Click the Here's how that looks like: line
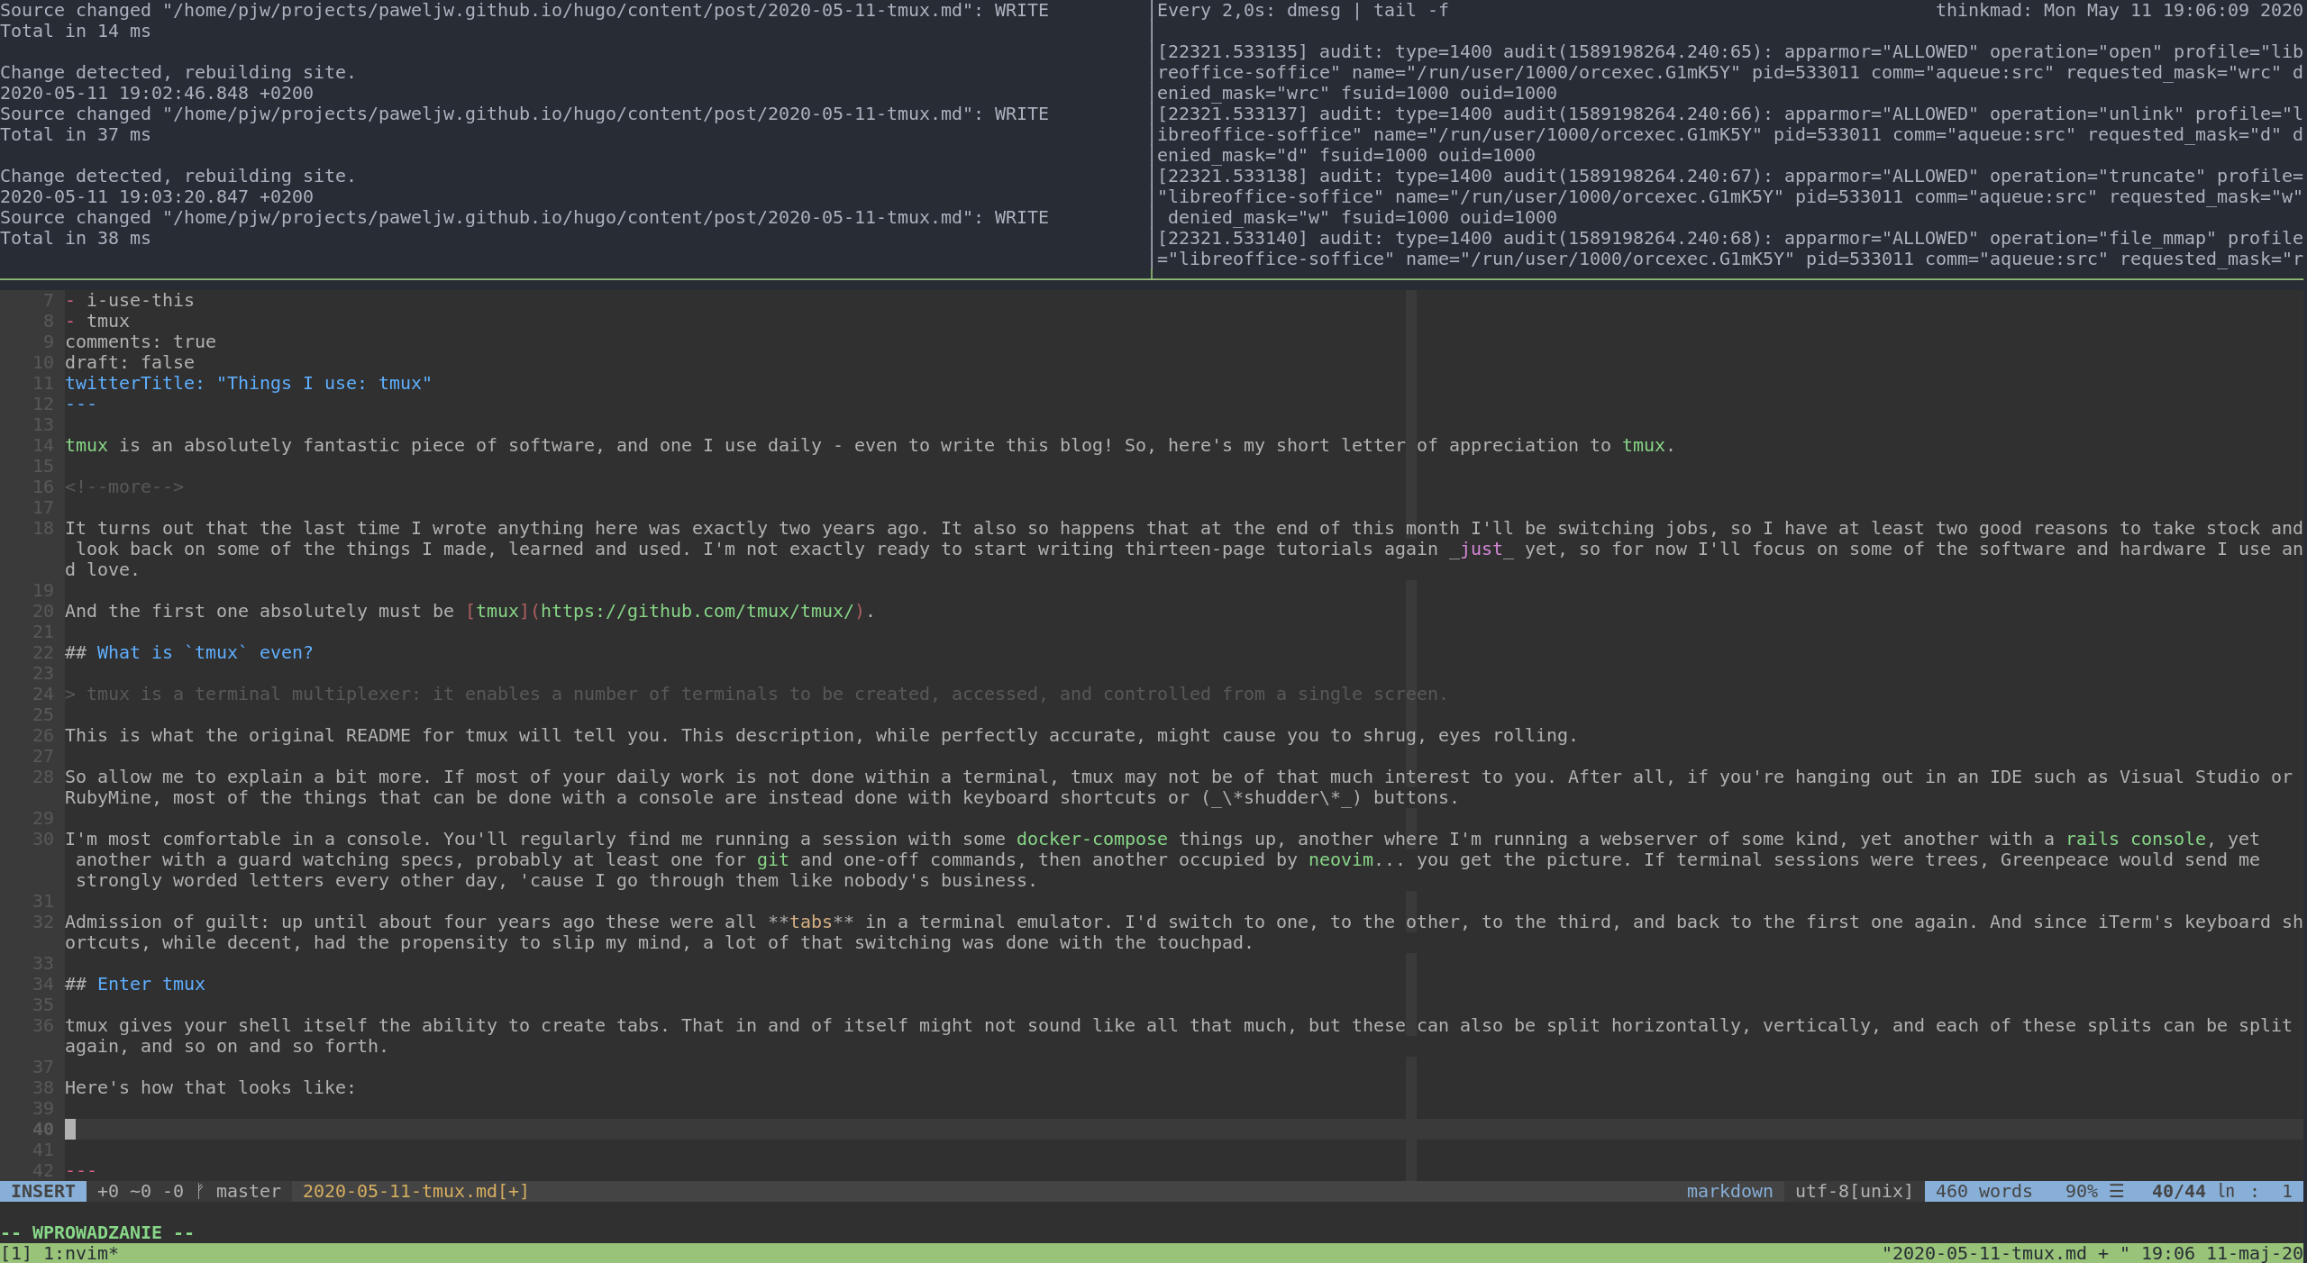Image resolution: width=2307 pixels, height=1263 pixels. (x=211, y=1087)
